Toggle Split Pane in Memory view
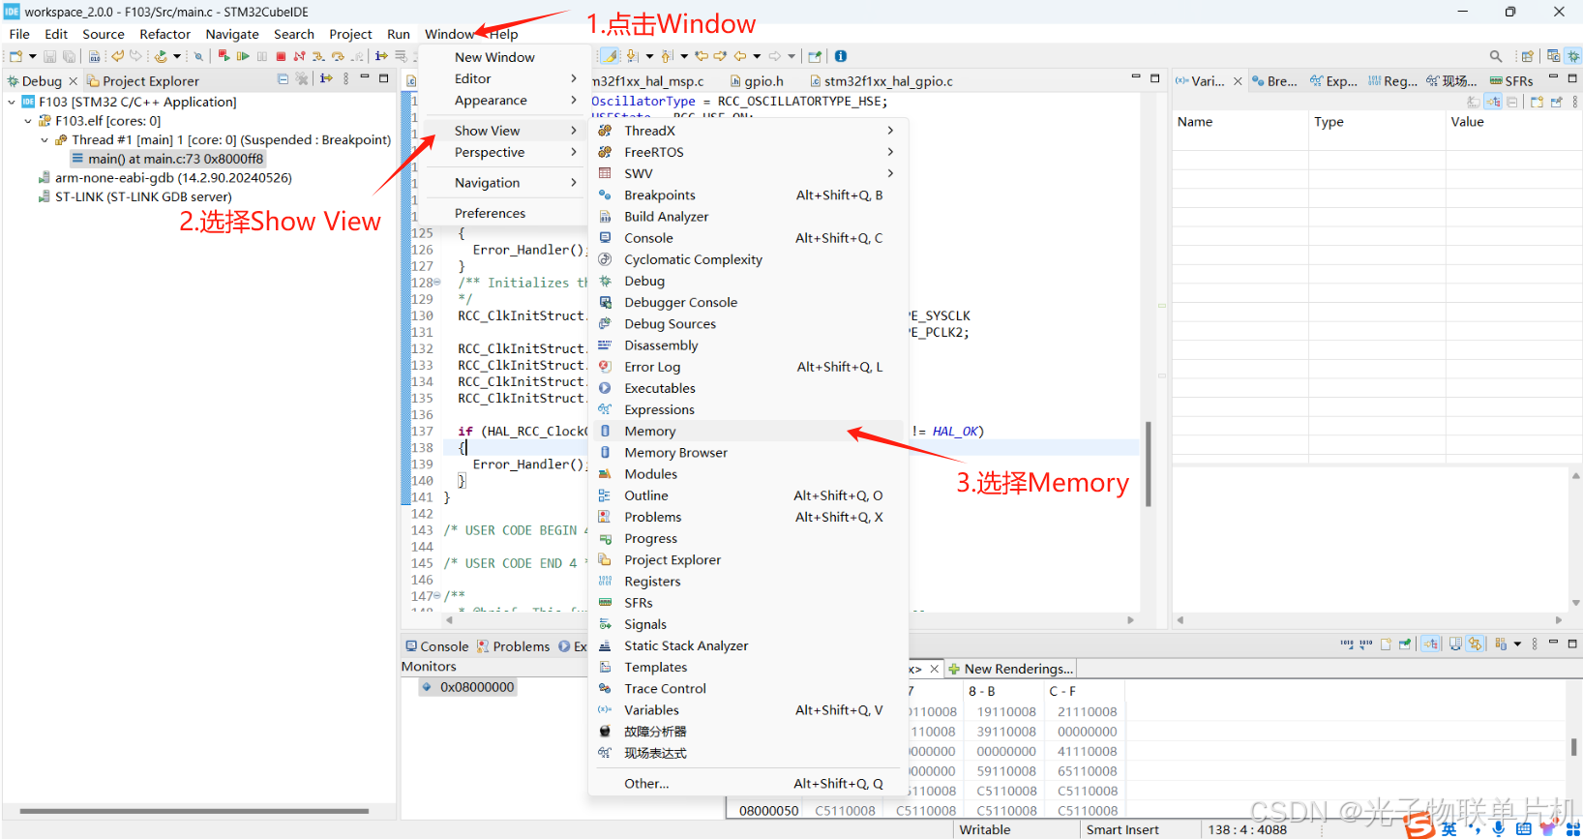The width and height of the screenshot is (1583, 839). [1455, 644]
